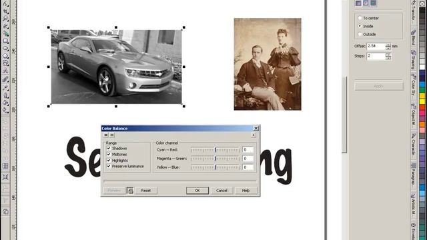Open Contour Color page in docker
The width and height of the screenshot is (427, 240).
[x=366, y=3]
